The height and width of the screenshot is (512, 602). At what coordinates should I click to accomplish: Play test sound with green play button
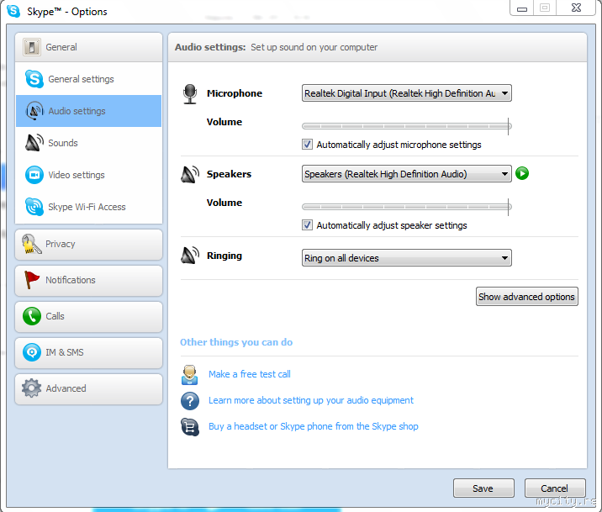(x=522, y=173)
